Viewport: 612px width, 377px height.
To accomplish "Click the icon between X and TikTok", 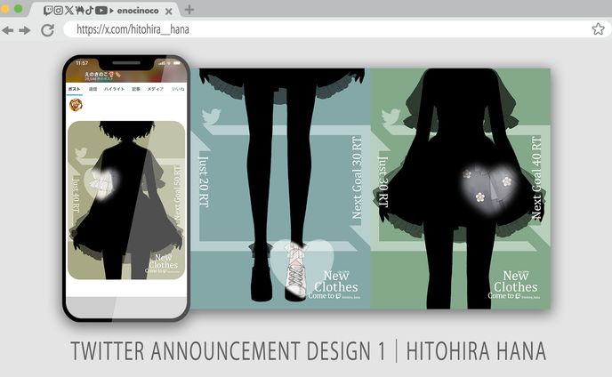I will (80, 11).
